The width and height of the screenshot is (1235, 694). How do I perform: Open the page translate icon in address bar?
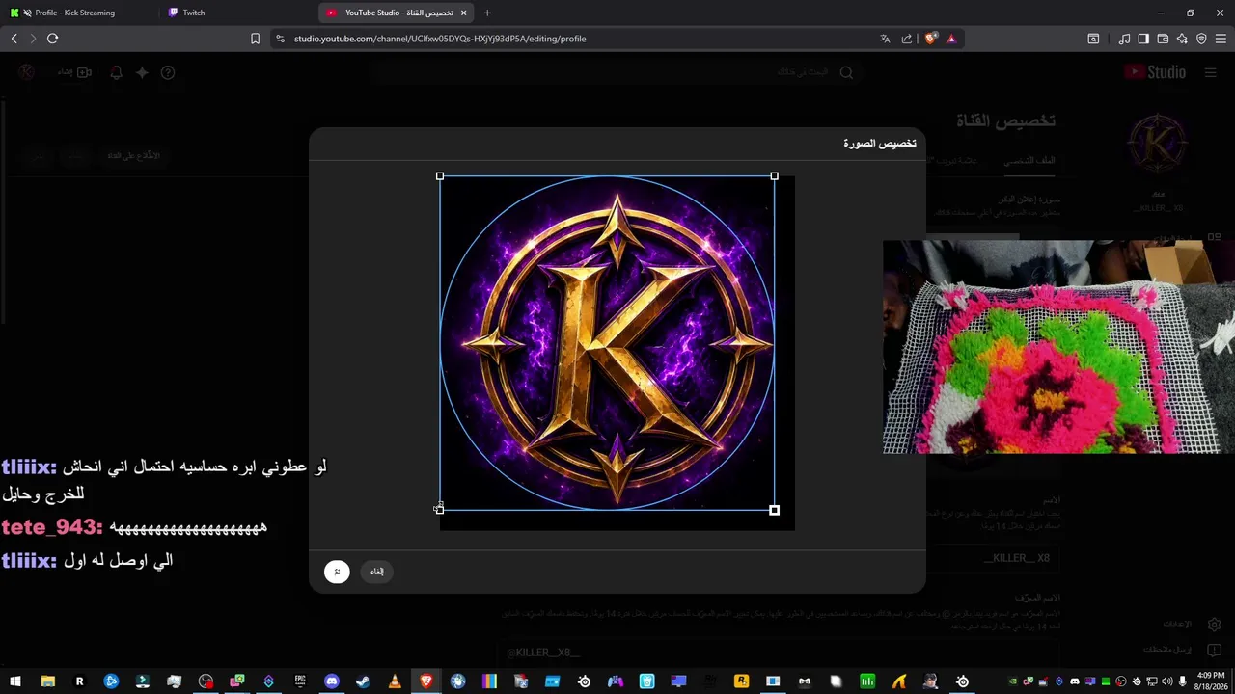point(885,39)
